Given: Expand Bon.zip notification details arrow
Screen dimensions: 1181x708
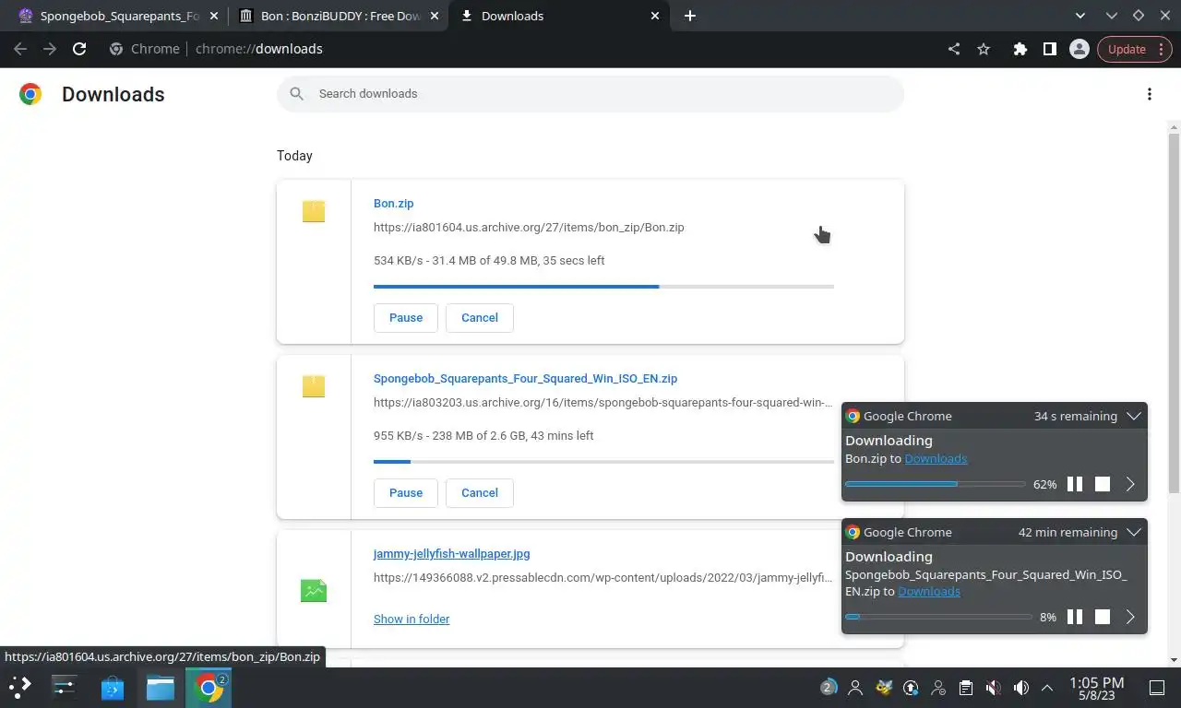Looking at the screenshot, I should (1130, 484).
